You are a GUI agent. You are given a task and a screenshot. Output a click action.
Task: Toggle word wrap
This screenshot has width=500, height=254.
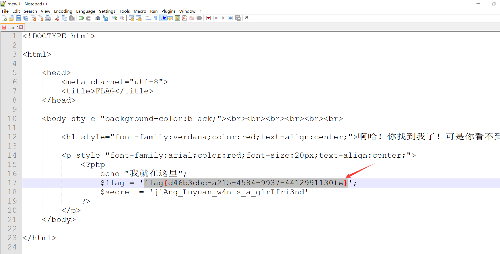(x=148, y=18)
